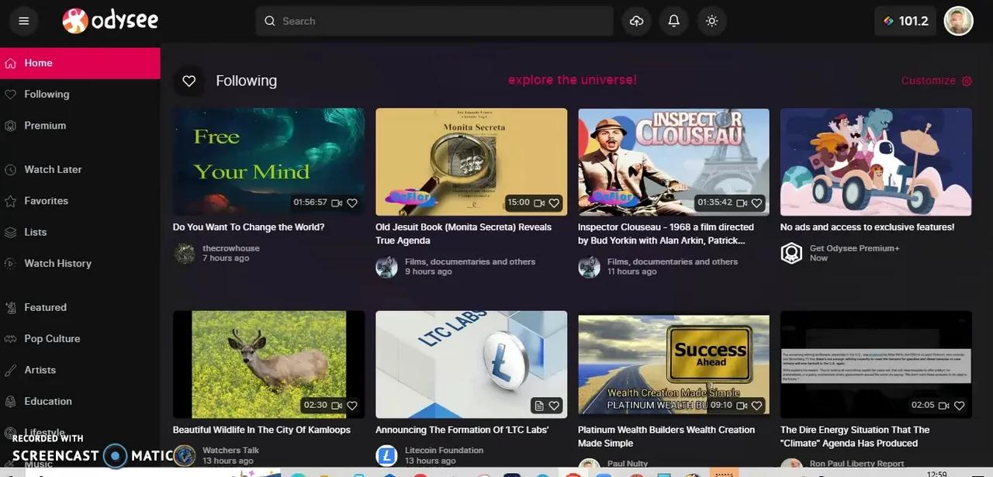Click into the Search field
Image resolution: width=993 pixels, height=477 pixels.
[x=434, y=21]
